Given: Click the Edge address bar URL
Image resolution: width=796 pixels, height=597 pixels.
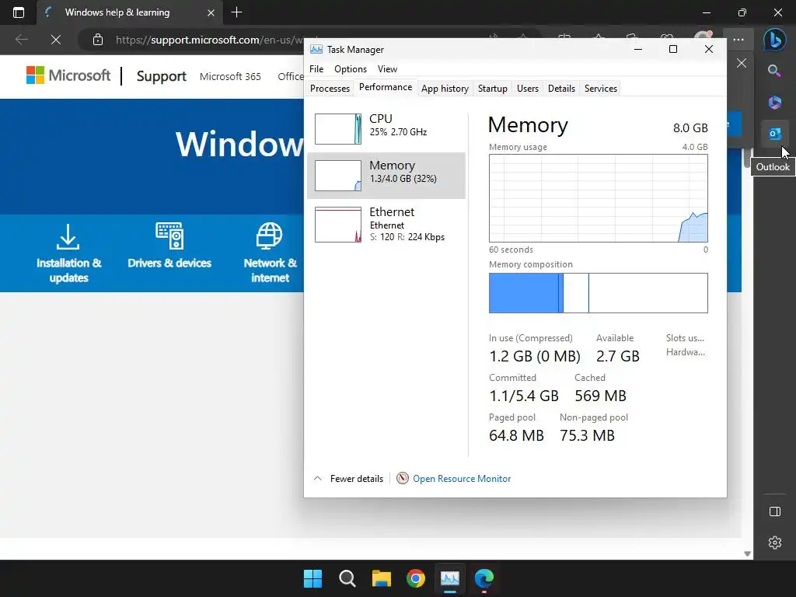Looking at the screenshot, I should click(209, 40).
